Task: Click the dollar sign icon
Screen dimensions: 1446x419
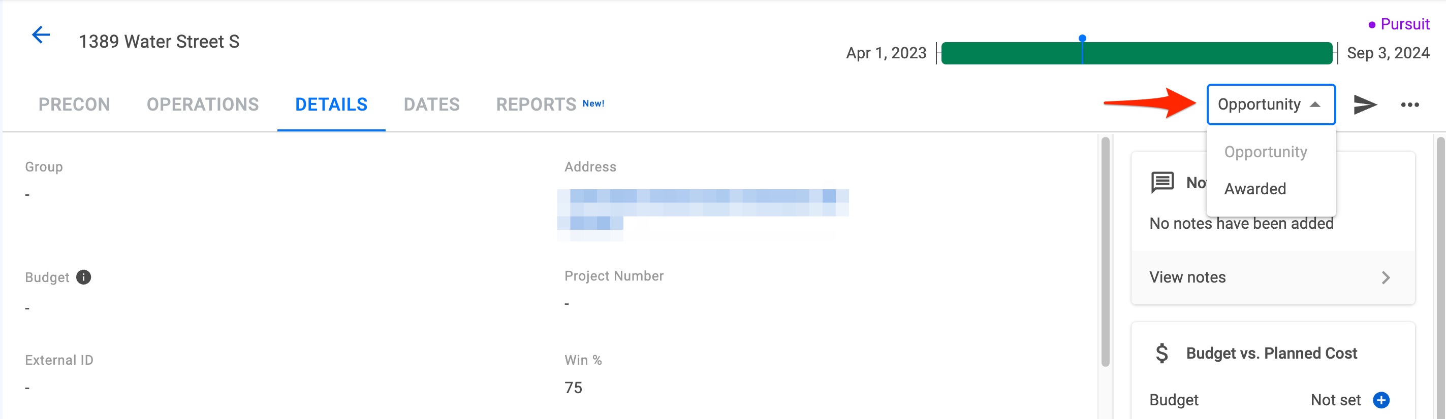Action: [1162, 354]
